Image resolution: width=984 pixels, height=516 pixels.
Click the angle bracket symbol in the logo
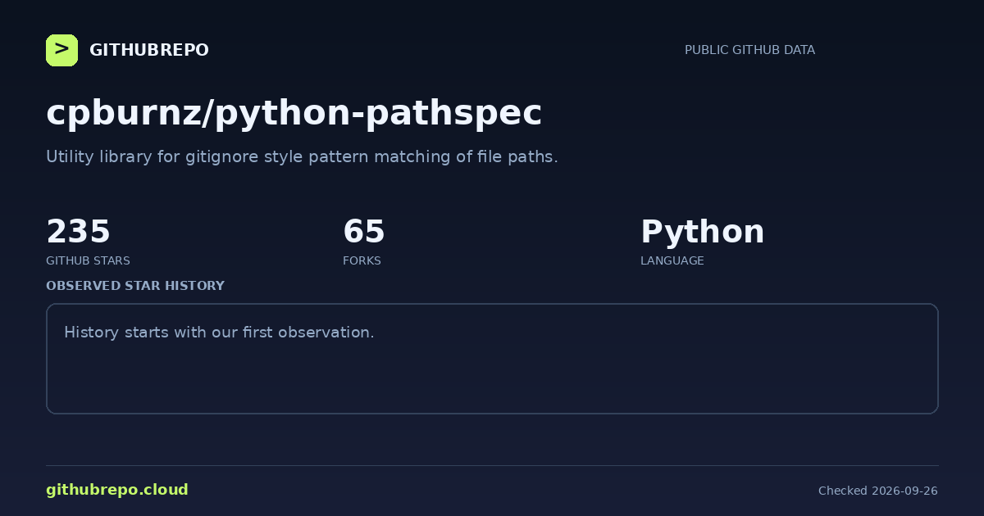[x=61, y=49]
